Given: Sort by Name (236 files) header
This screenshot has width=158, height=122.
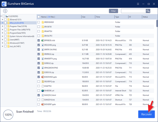Looking at the screenshot, I should pyautogui.click(x=48, y=17).
